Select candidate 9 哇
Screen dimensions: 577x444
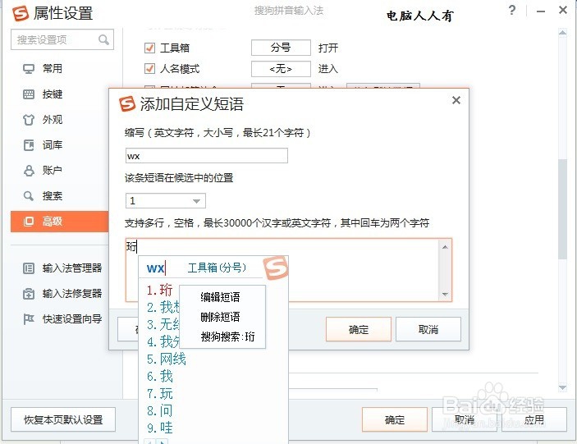(160, 428)
